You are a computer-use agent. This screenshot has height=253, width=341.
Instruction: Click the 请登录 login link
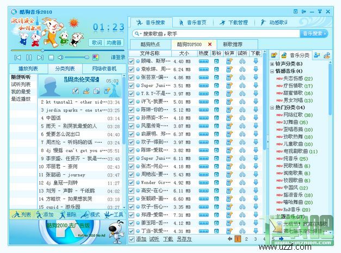coord(118,58)
